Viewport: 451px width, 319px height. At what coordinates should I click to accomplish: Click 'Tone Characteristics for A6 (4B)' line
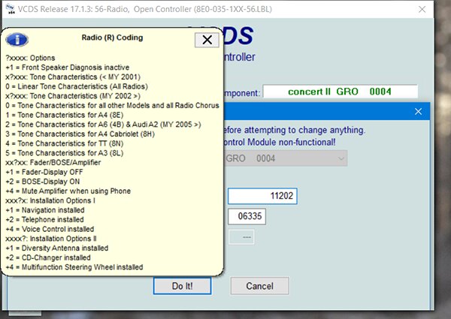click(x=103, y=125)
